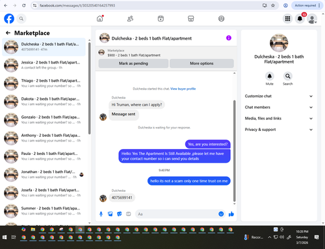Focus the Aa message input field

point(176,214)
